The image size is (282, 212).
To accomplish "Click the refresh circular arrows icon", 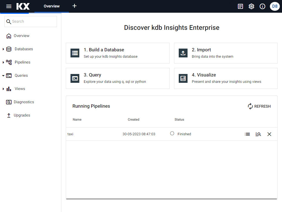I will (x=250, y=106).
